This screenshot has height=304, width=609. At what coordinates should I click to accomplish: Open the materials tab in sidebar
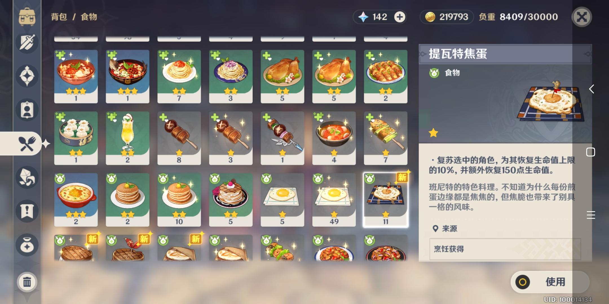27,177
